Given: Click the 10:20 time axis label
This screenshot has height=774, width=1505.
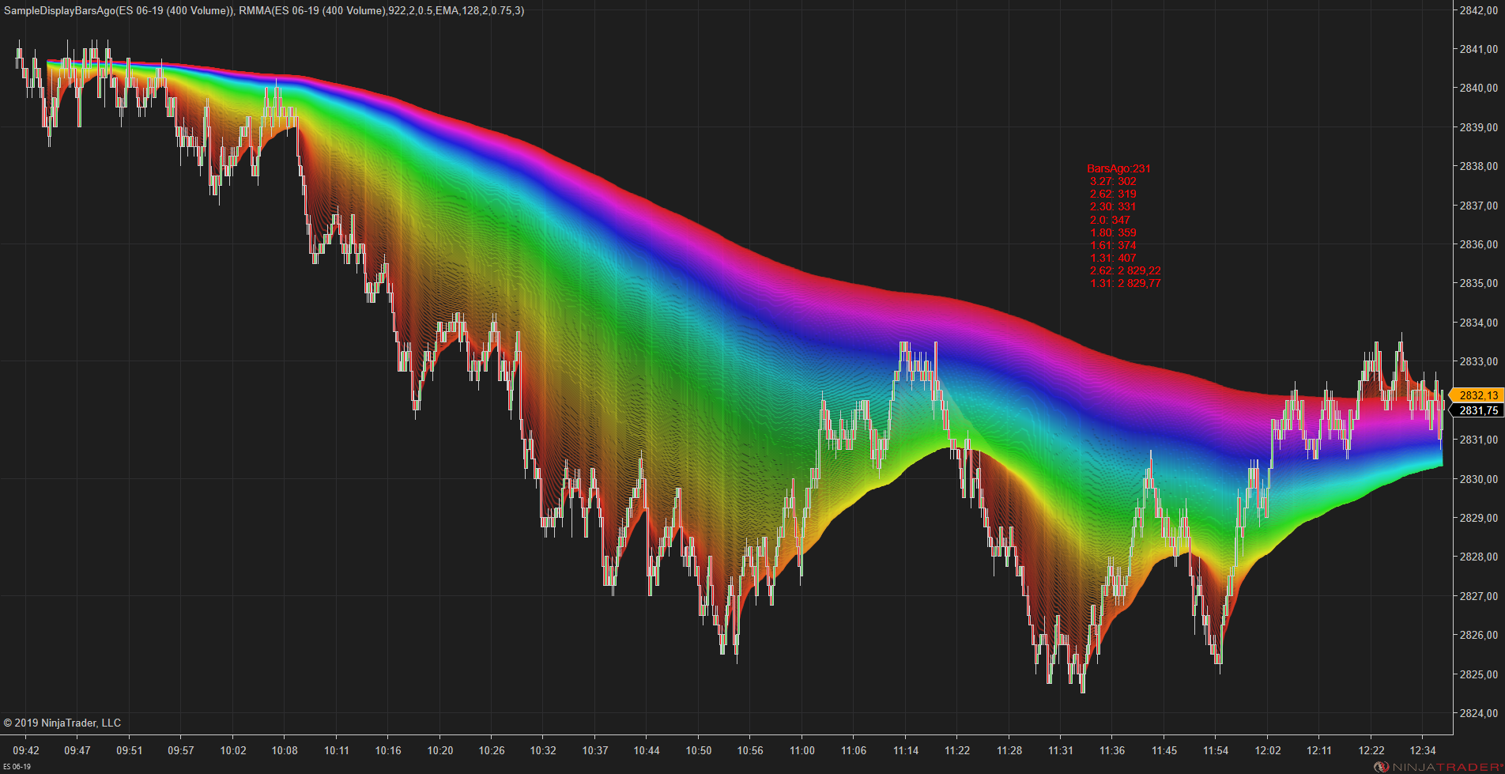Looking at the screenshot, I should 440,750.
